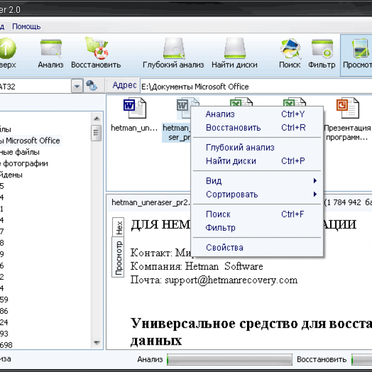372x372 pixels.
Task: Click the tree panel vertical scrollbar
Action: [96, 233]
